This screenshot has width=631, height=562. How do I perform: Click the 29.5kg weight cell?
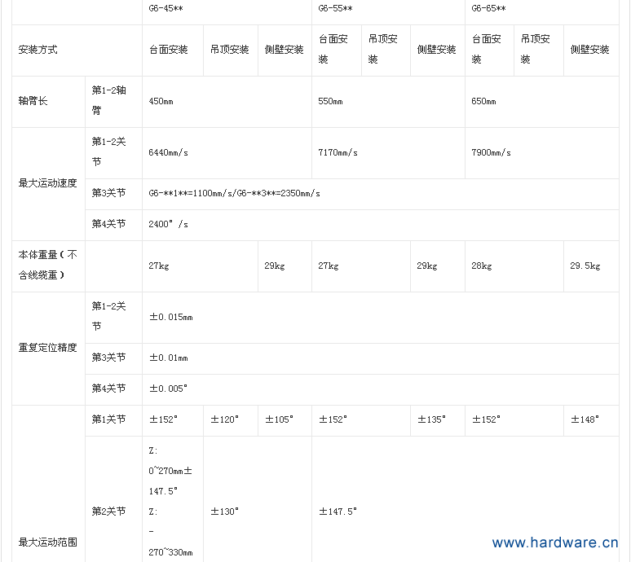click(585, 266)
